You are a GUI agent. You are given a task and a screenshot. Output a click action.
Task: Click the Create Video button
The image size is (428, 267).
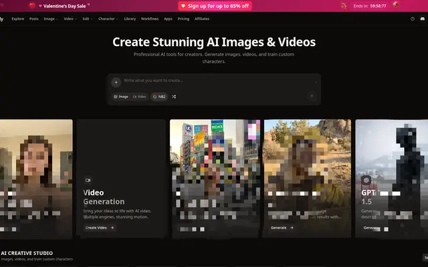click(x=100, y=228)
